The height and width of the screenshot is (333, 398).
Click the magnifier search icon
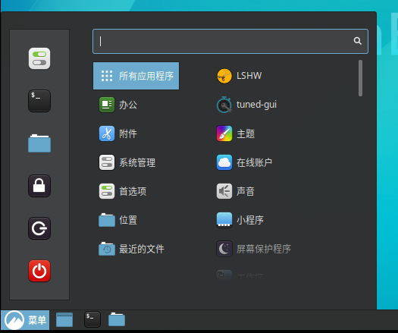pyautogui.click(x=358, y=41)
